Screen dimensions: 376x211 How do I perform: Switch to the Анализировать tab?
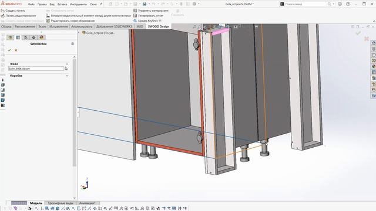[82, 26]
